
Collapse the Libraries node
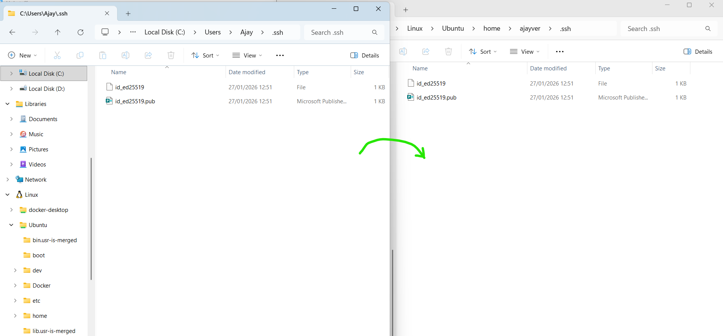[x=8, y=104]
